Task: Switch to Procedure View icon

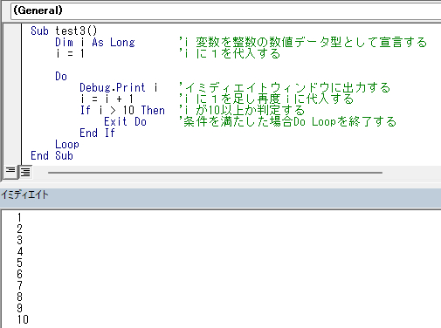Action: [10, 172]
